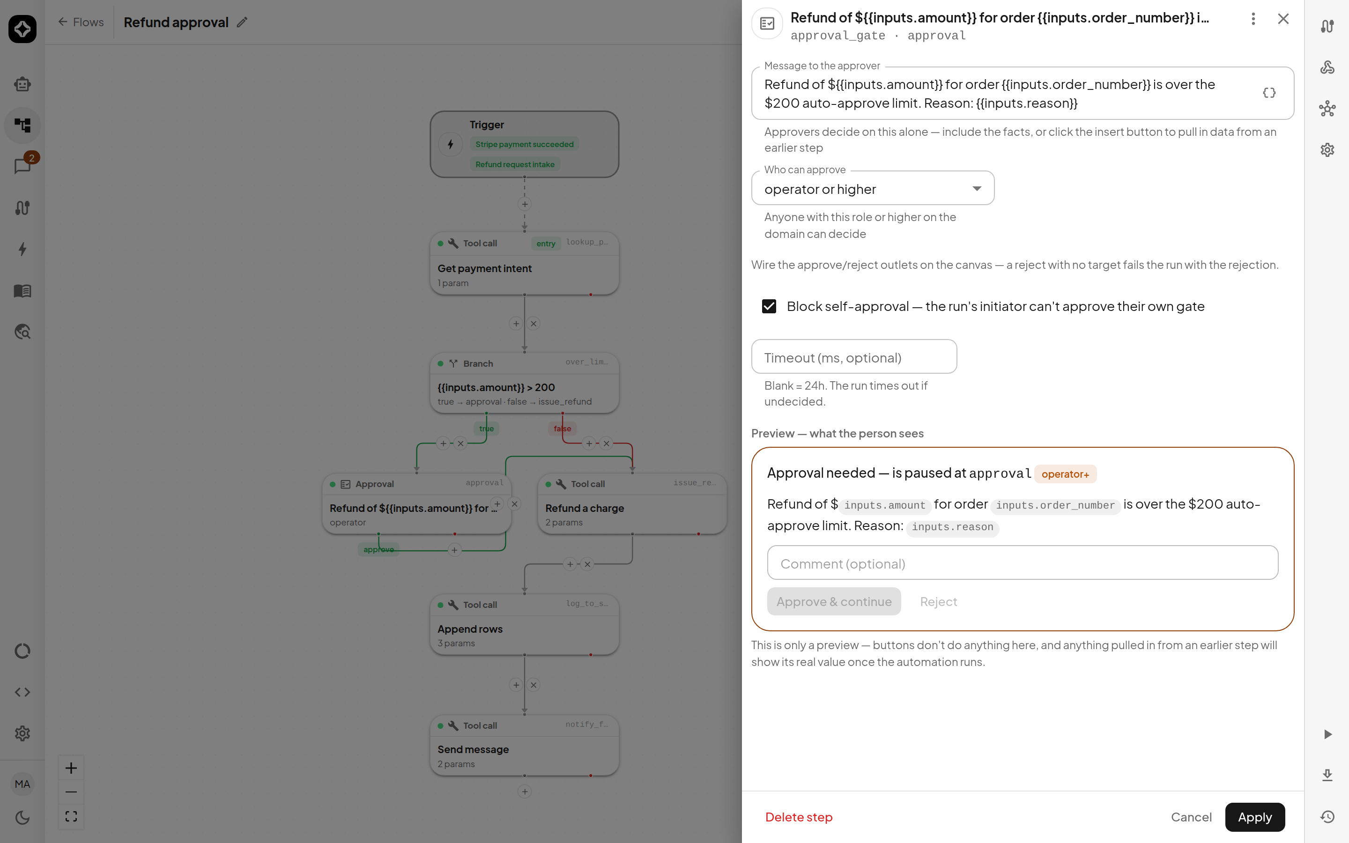Click the insert variable braces icon

pyautogui.click(x=1269, y=93)
